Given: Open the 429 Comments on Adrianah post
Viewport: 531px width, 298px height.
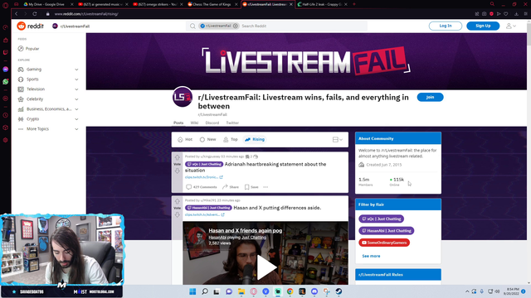Looking at the screenshot, I should [202, 187].
